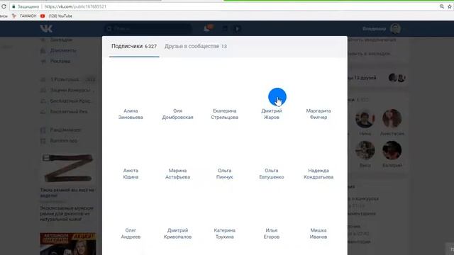Open Анастасия avatar in the background page
This screenshot has height=255, width=454.
(392, 118)
